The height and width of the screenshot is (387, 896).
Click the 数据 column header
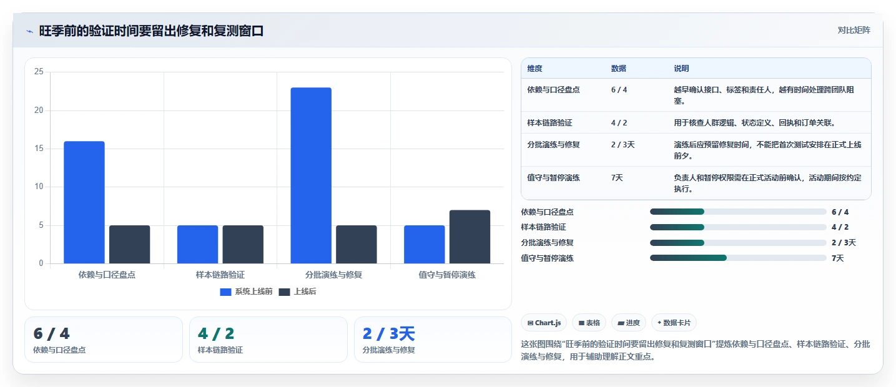(619, 69)
